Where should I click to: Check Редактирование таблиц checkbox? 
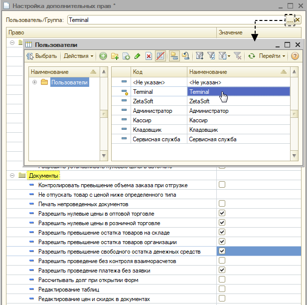[x=222, y=289]
